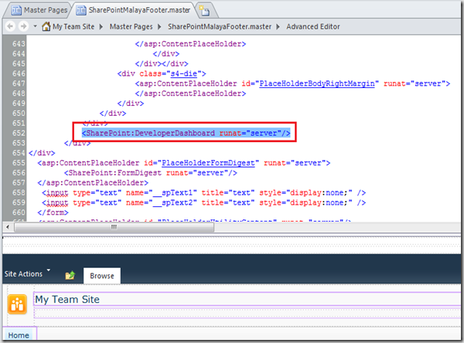Click the home icon beside My Team Site

[46, 26]
